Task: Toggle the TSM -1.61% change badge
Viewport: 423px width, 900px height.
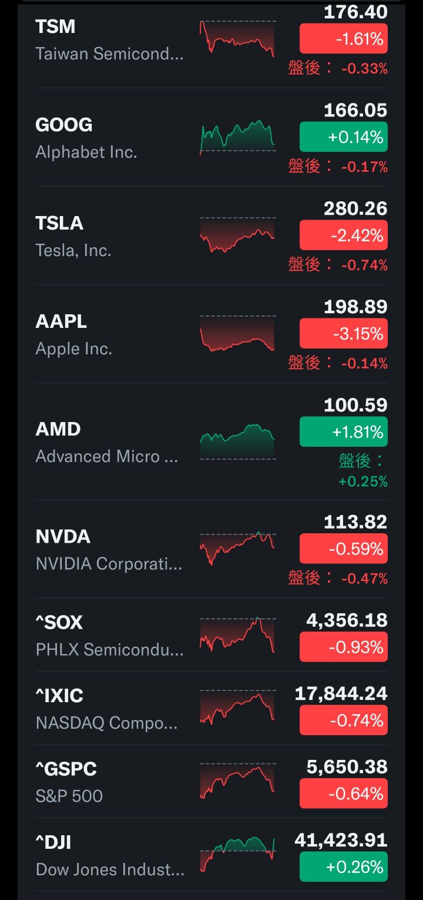Action: pyautogui.click(x=344, y=39)
